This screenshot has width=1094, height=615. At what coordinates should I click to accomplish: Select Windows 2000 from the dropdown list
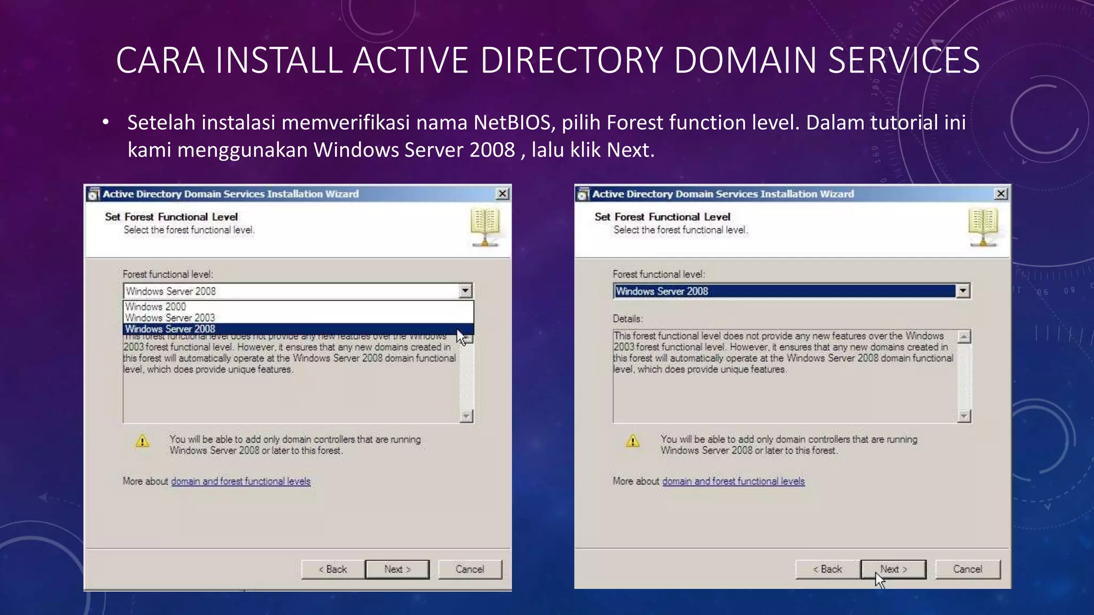coord(298,306)
